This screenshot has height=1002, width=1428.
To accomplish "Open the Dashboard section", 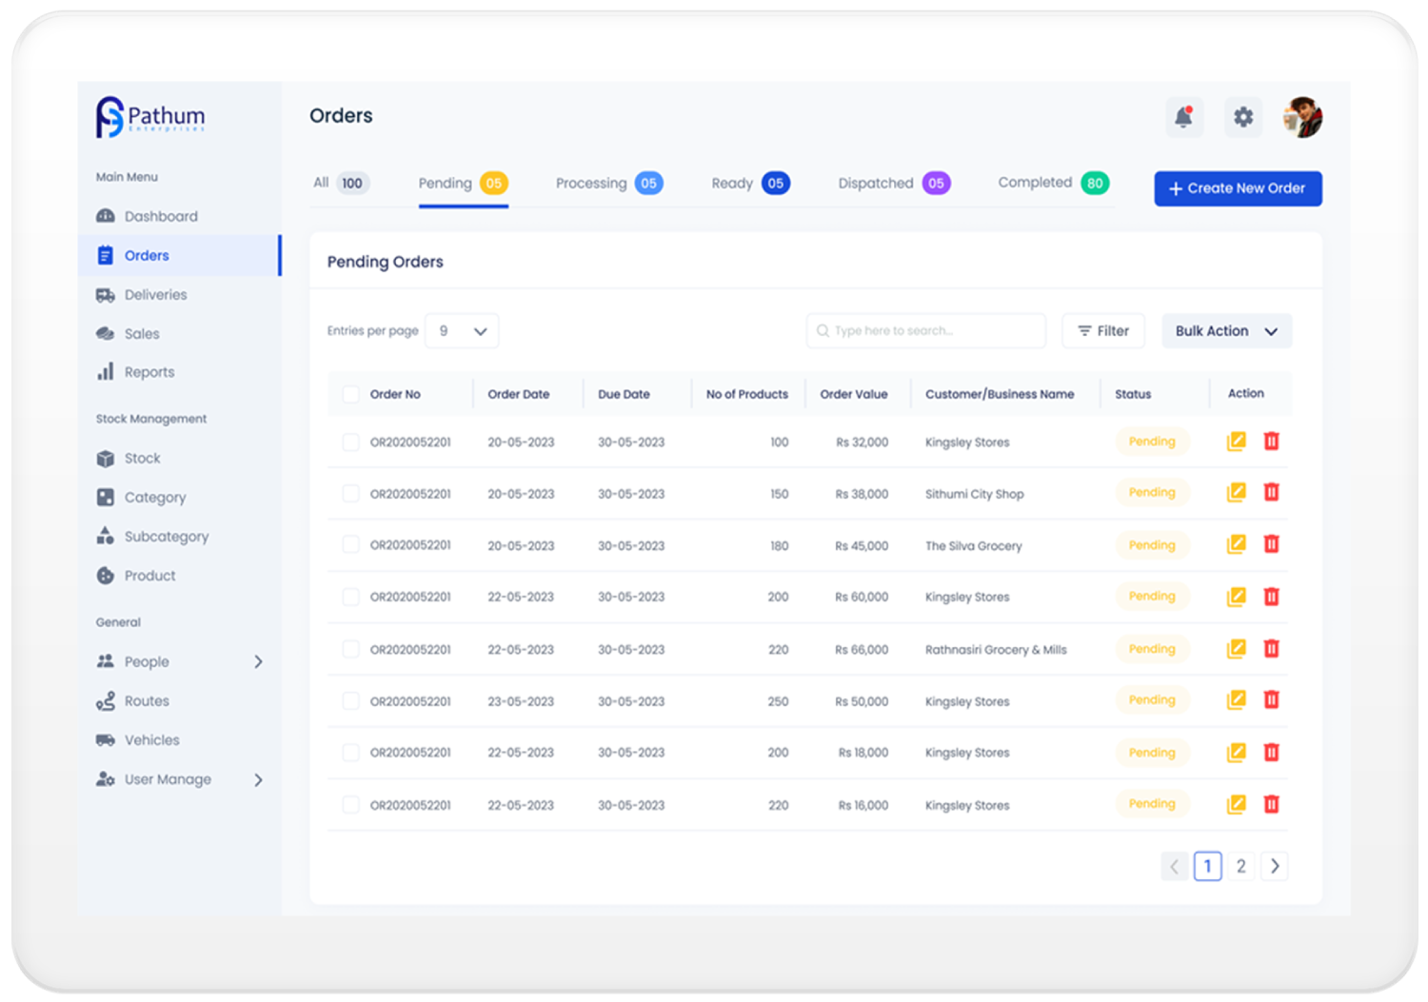I will [161, 216].
